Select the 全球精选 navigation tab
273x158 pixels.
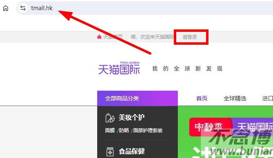(x=235, y=98)
